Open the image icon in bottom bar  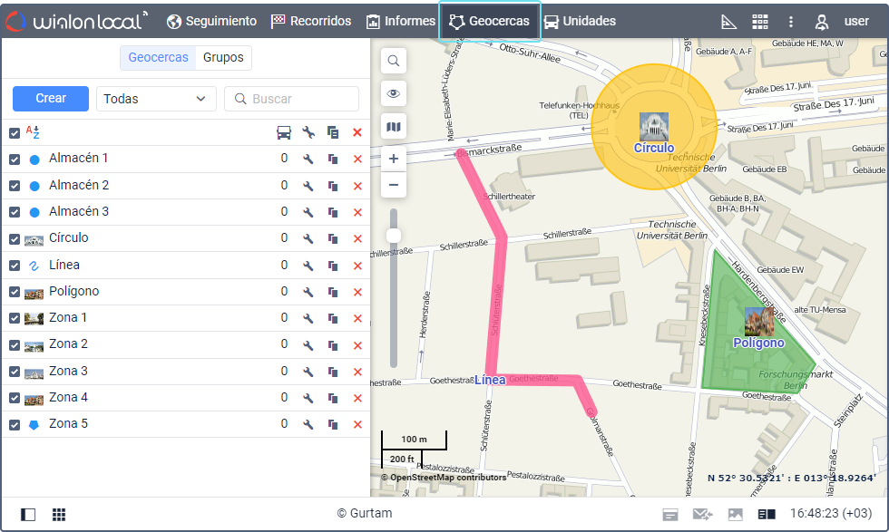(736, 515)
